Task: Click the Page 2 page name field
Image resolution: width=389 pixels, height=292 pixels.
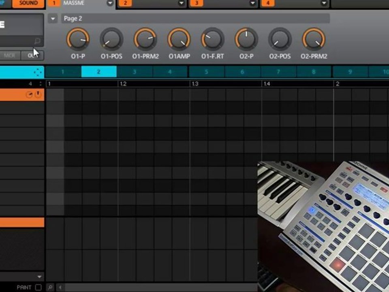Action: tap(195, 19)
